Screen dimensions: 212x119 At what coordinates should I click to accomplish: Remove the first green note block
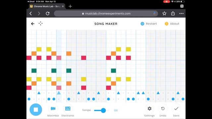tap(34, 70)
